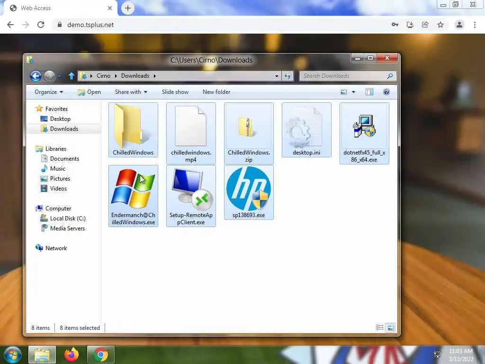Click the Search Downloads field
485x364 pixels.
click(348, 76)
